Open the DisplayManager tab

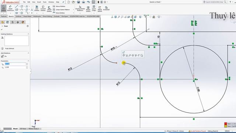point(23,22)
